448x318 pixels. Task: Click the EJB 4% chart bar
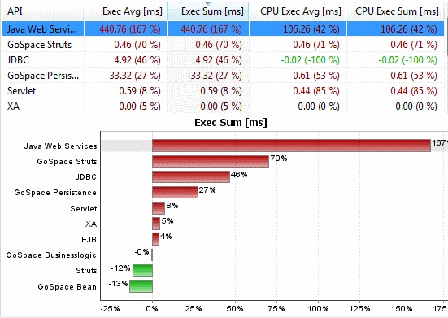click(156, 239)
